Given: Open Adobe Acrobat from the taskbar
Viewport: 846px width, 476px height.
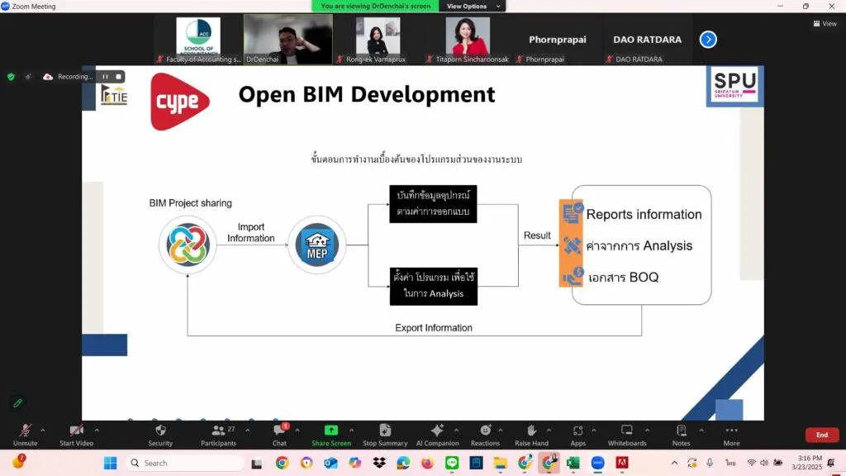Looking at the screenshot, I should pos(622,463).
